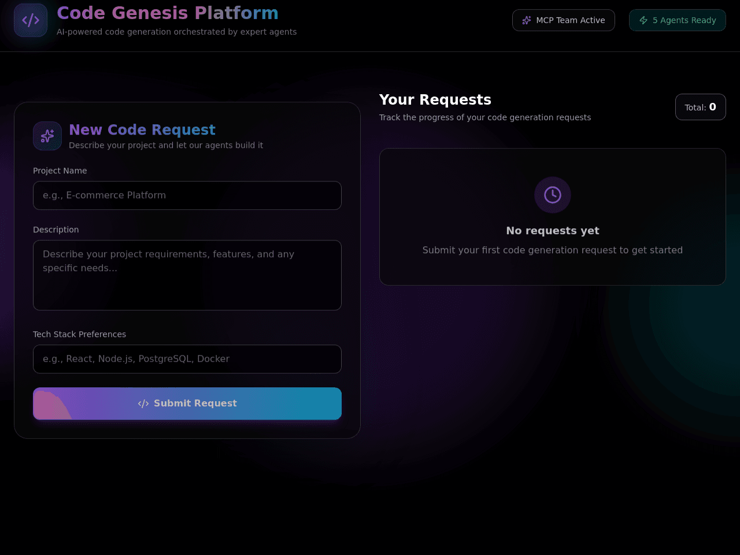Viewport: 740px width, 555px height.
Task: Click the MCP Team Active badge
Action: pos(564,20)
